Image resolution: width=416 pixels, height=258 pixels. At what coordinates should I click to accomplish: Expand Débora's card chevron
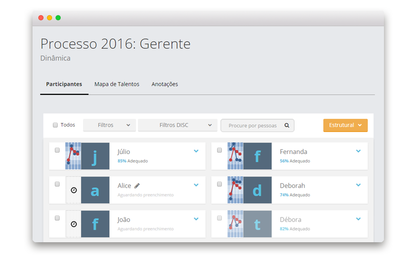359,219
